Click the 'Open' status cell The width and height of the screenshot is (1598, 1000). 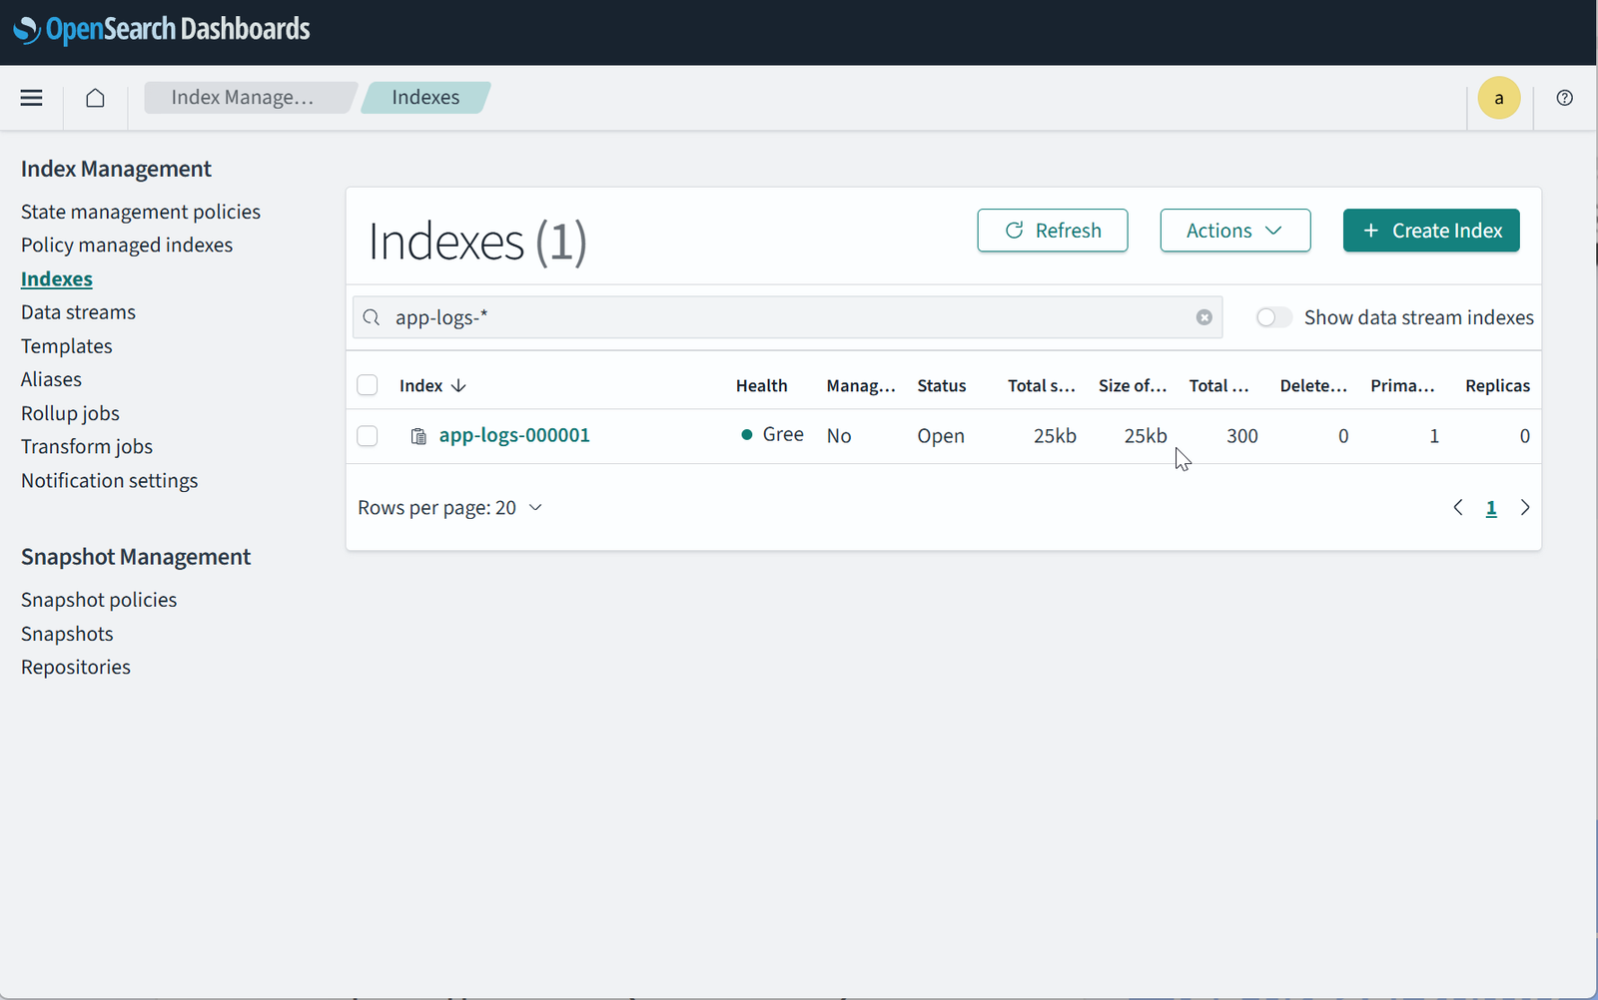point(941,436)
